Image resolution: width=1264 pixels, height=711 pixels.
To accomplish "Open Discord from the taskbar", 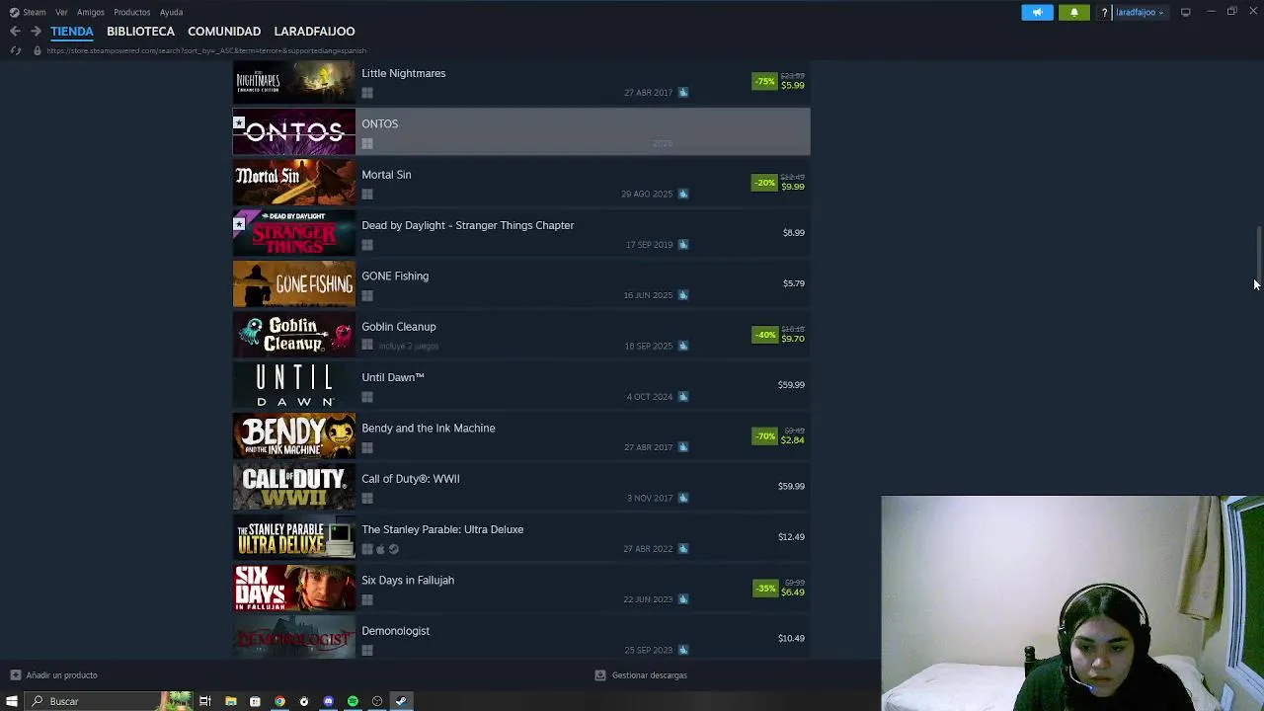I will point(328,701).
